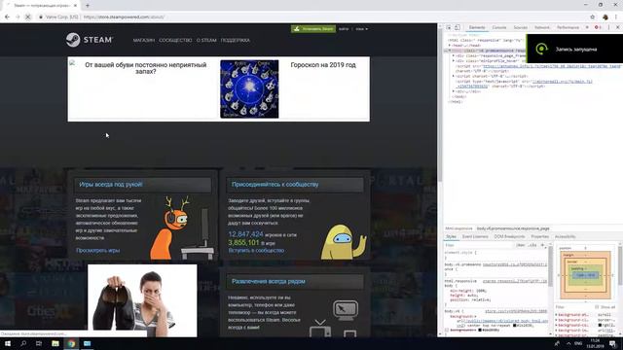
Task: Open the Chrome profile avatar icon
Action: click(605, 17)
